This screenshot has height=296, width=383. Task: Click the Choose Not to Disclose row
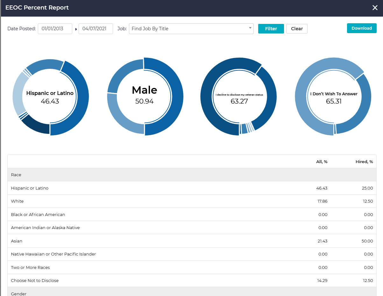[192, 280]
